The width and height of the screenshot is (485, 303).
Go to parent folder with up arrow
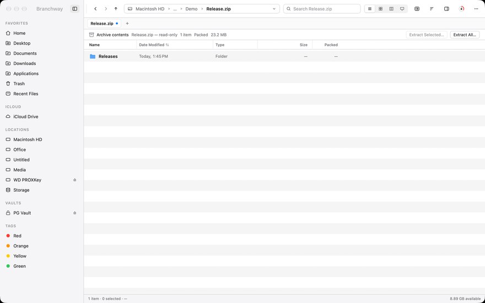[x=116, y=9]
